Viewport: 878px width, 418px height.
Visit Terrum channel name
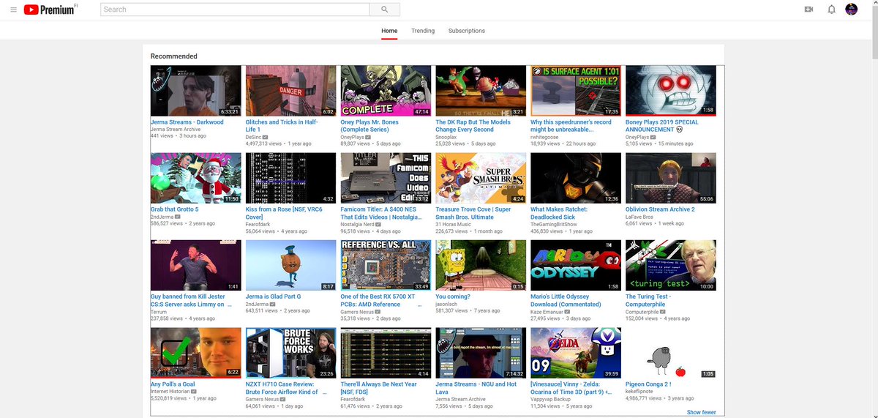[x=159, y=312]
